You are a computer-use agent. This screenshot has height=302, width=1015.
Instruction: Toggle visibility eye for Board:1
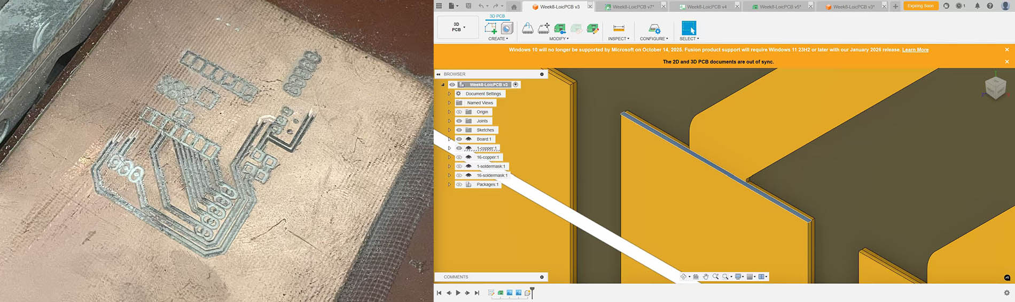coord(459,139)
